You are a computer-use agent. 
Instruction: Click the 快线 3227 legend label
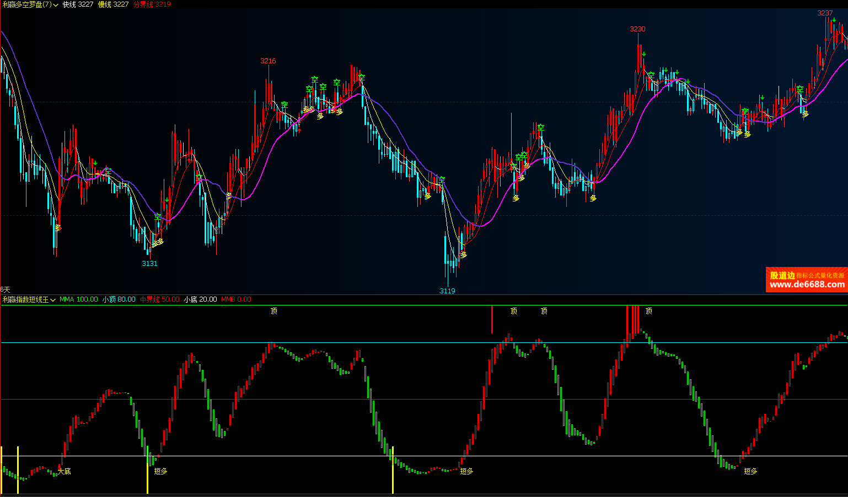(78, 4)
